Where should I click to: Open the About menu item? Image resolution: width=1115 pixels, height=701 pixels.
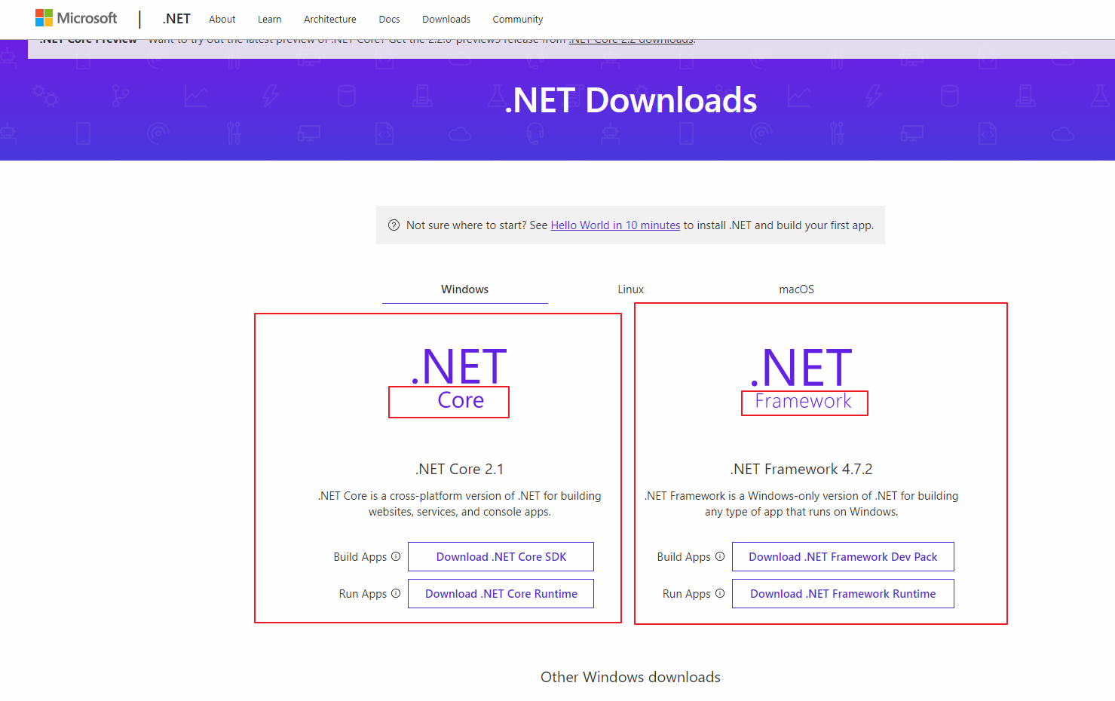tap(222, 19)
